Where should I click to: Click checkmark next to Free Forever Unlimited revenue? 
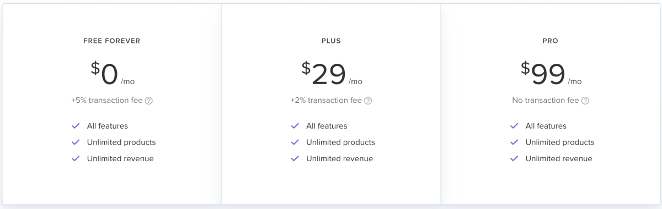point(76,158)
